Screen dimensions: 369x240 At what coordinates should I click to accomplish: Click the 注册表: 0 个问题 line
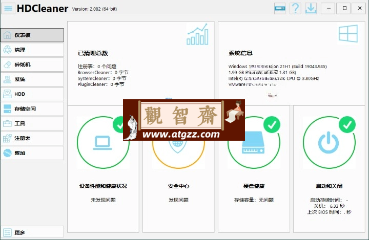[97, 67]
